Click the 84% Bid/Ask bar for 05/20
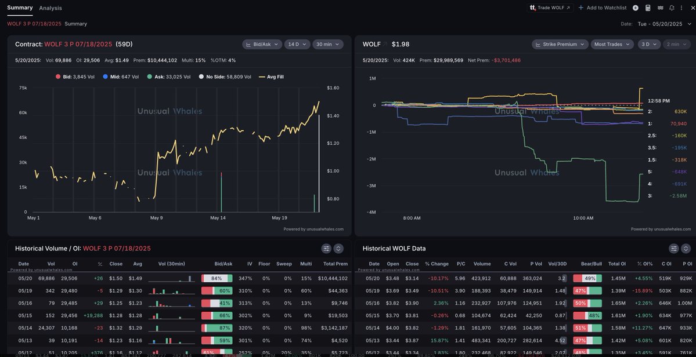 pyautogui.click(x=217, y=278)
